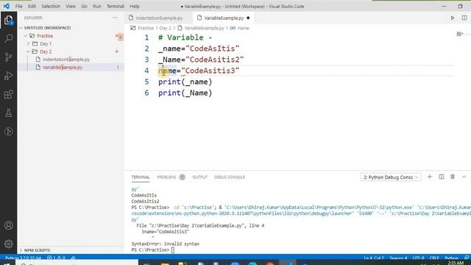The width and height of the screenshot is (471, 265).
Task: Click Practise breadcrumb
Action: 146,28
